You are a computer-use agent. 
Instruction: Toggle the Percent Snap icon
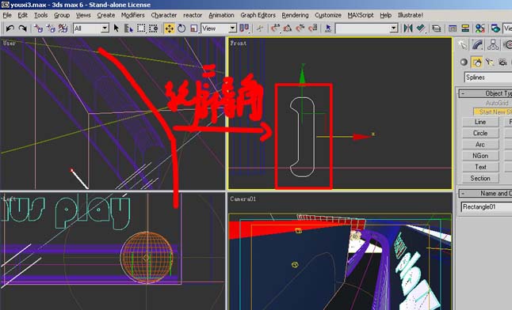pos(300,28)
